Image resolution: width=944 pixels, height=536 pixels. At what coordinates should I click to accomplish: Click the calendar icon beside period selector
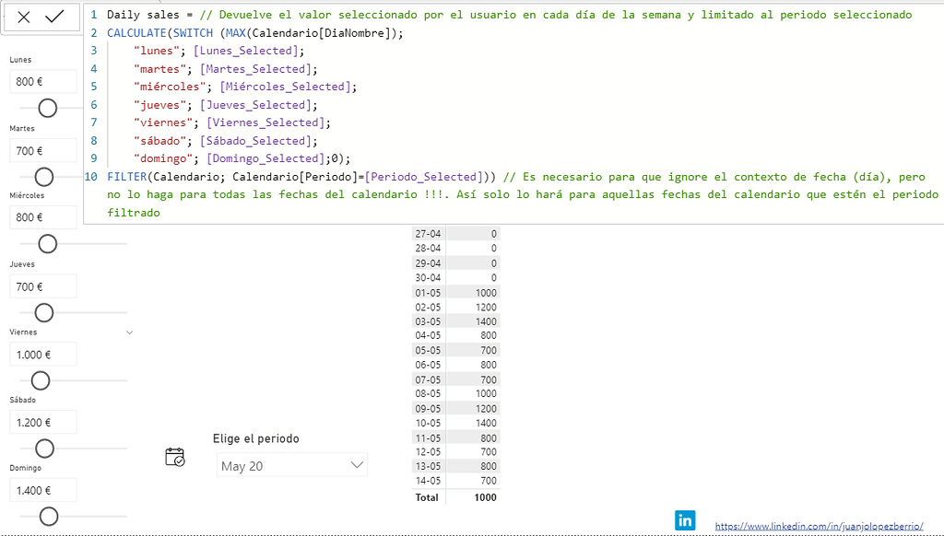click(x=175, y=457)
